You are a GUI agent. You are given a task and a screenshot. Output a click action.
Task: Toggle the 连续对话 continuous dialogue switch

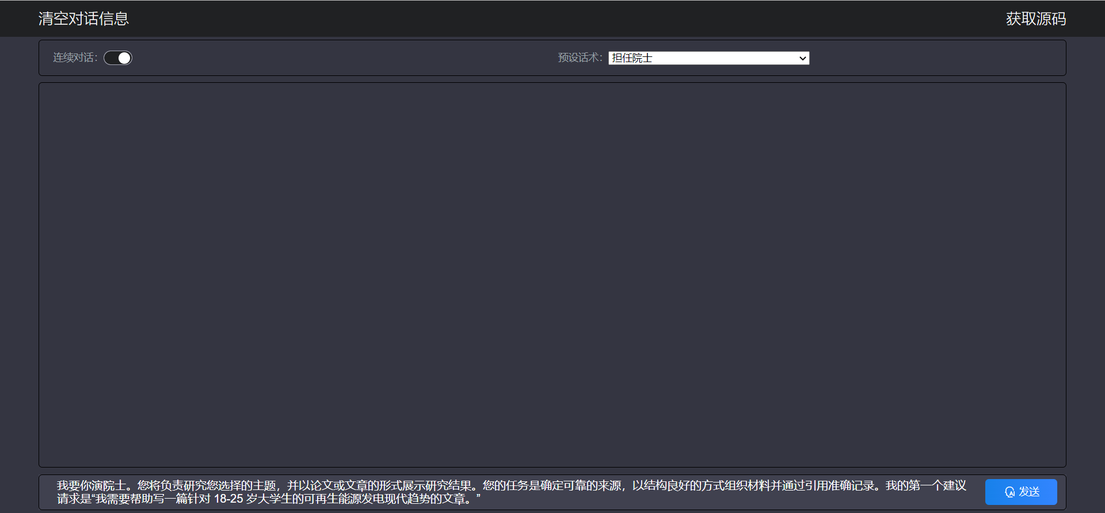118,58
